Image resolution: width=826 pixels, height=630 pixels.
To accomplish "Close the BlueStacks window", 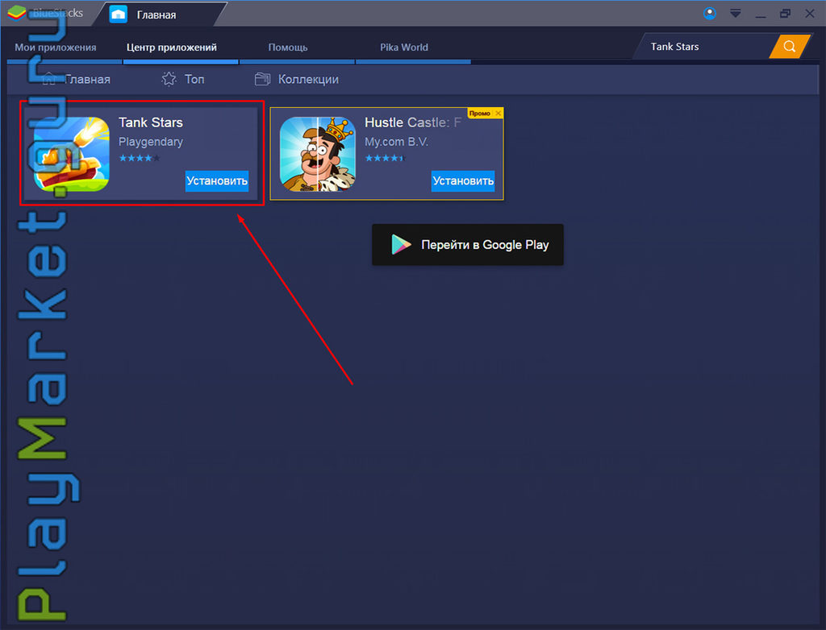I will (810, 14).
